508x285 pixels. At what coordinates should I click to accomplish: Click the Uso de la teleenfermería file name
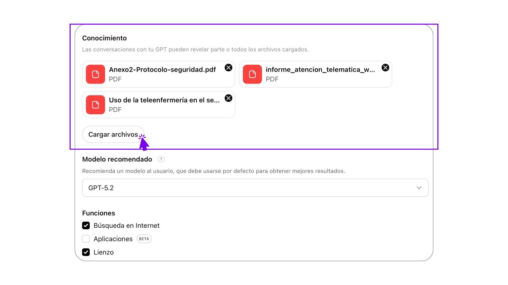pos(164,100)
